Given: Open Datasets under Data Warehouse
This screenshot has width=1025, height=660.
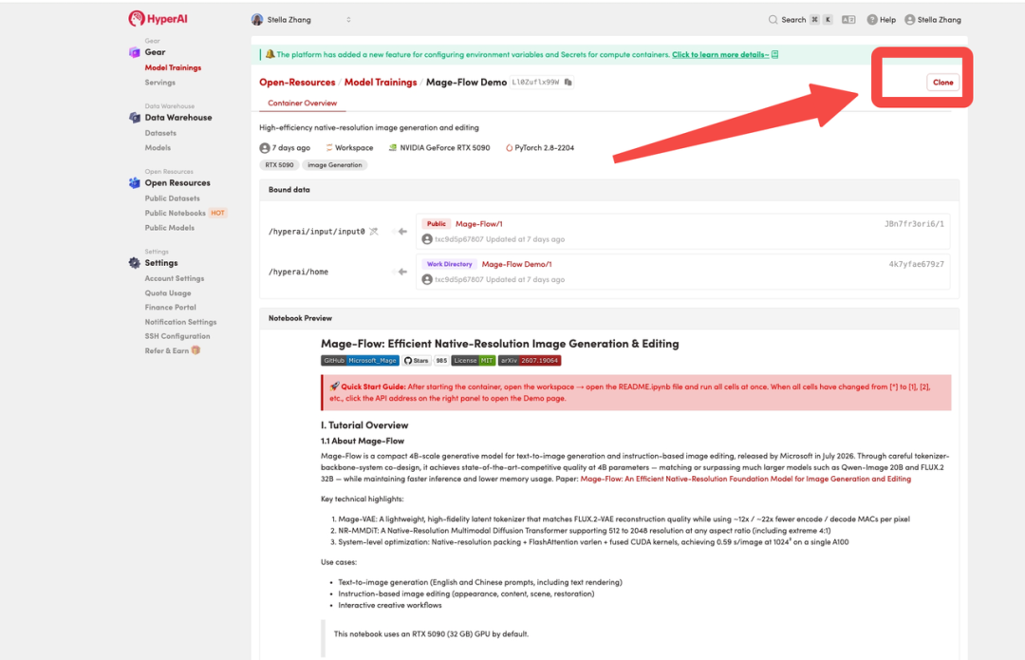Looking at the screenshot, I should point(160,133).
